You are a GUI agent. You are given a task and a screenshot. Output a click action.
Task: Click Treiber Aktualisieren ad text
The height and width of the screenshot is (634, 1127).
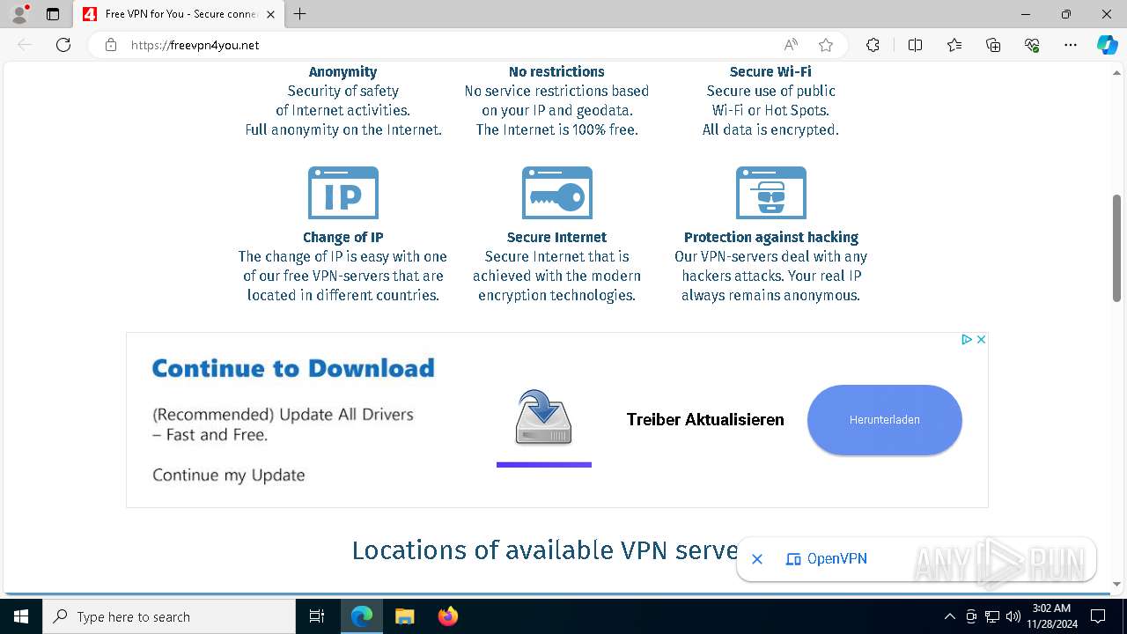pos(705,420)
